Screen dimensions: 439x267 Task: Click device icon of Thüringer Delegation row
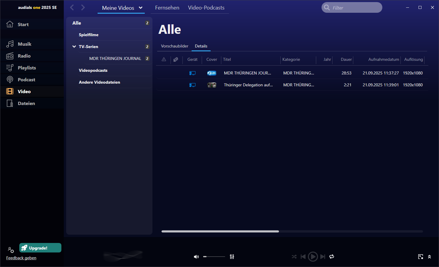pyautogui.click(x=193, y=85)
